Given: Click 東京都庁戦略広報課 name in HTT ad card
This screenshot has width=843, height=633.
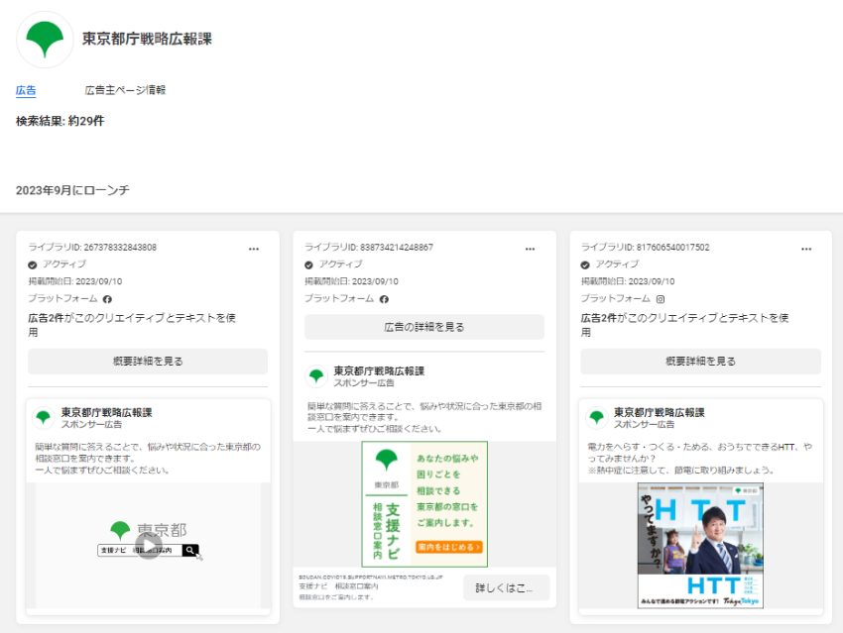Looking at the screenshot, I should [660, 412].
